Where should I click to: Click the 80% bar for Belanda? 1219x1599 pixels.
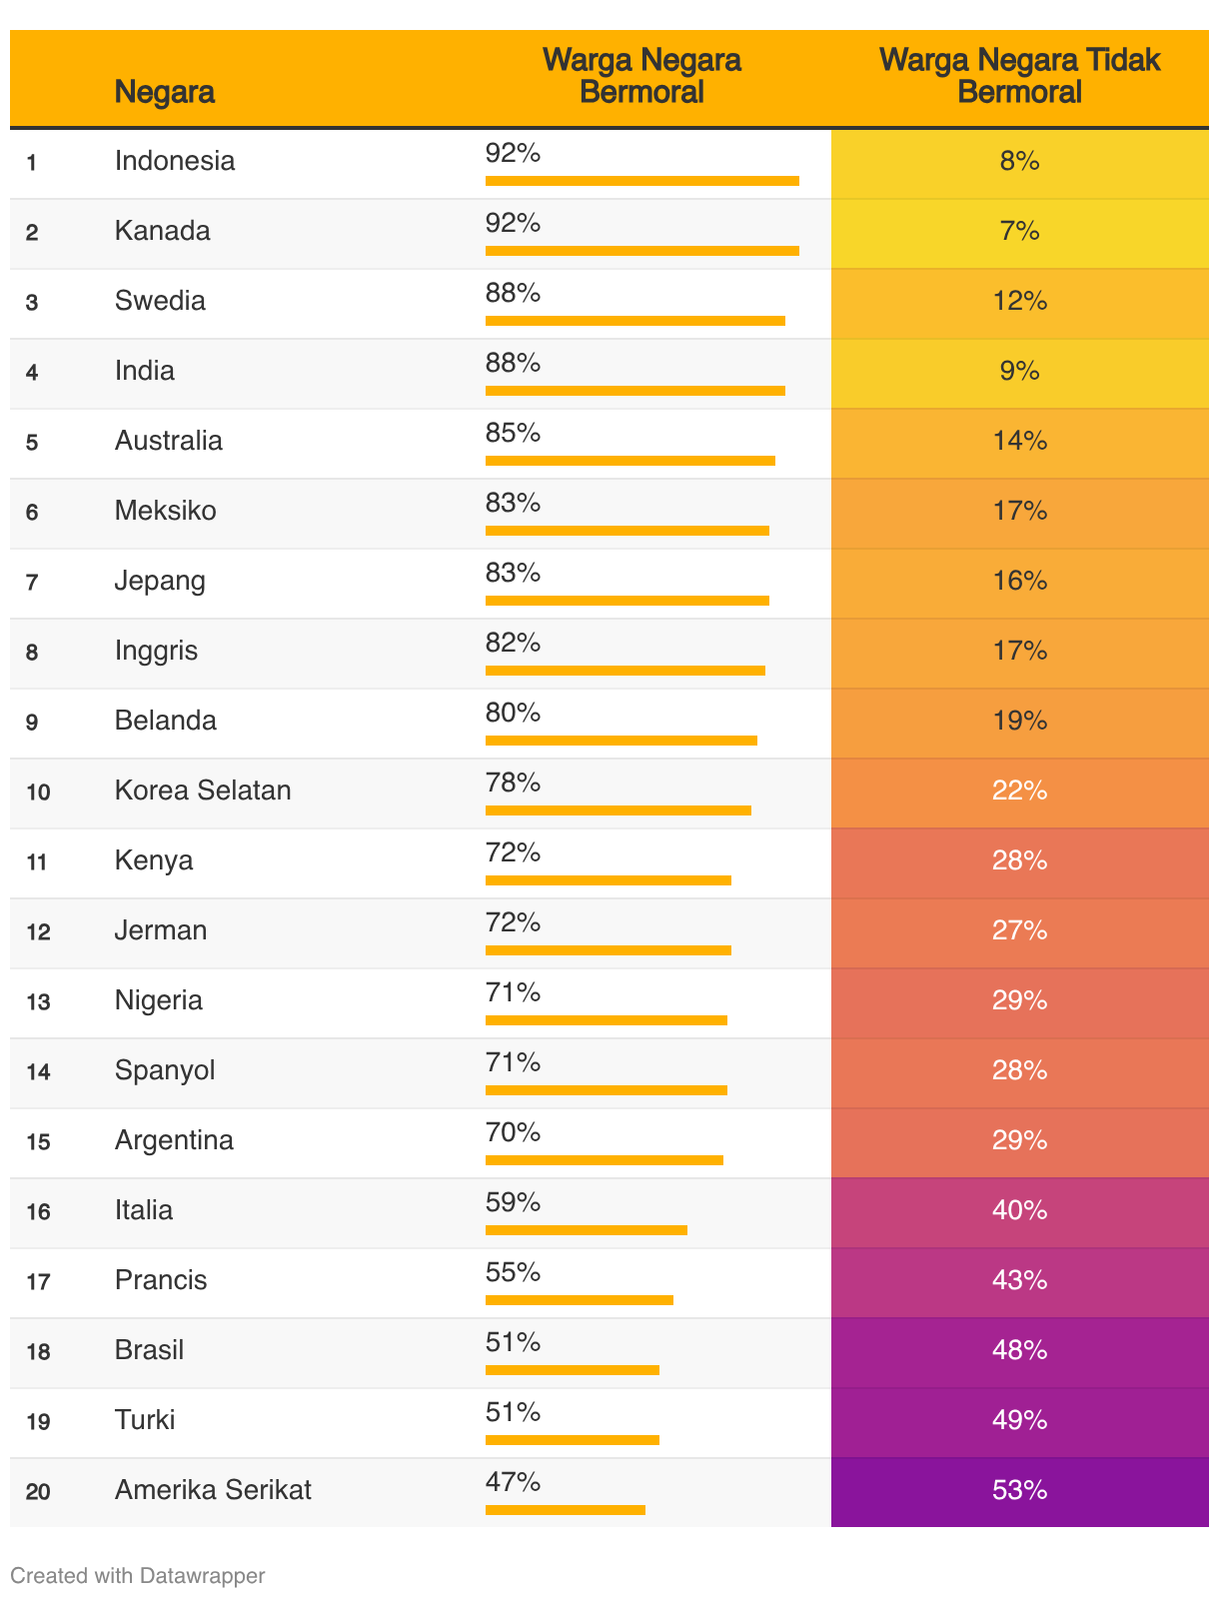coord(620,741)
